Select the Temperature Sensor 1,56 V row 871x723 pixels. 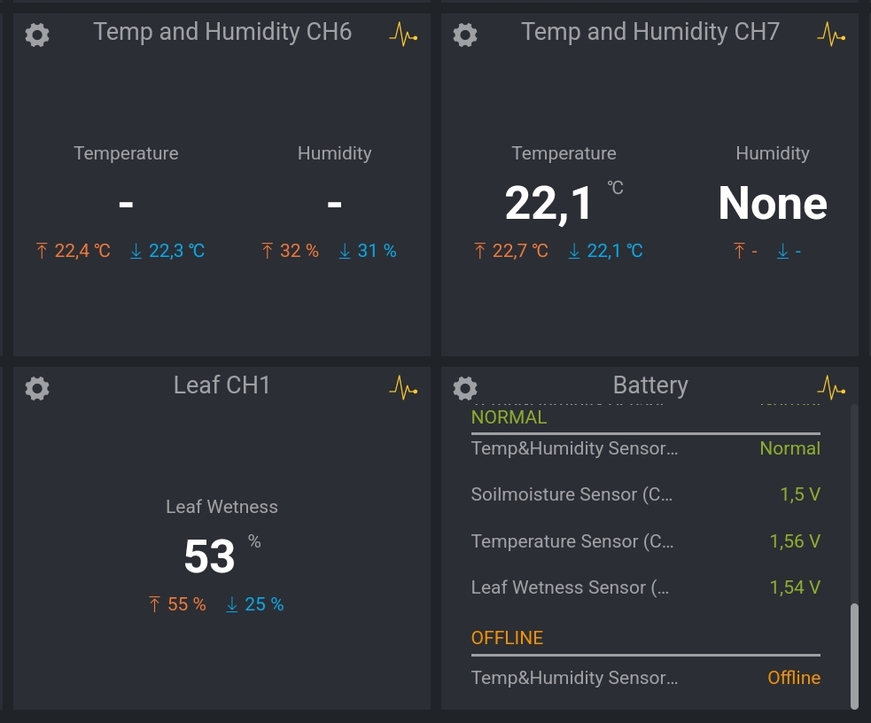pos(645,541)
